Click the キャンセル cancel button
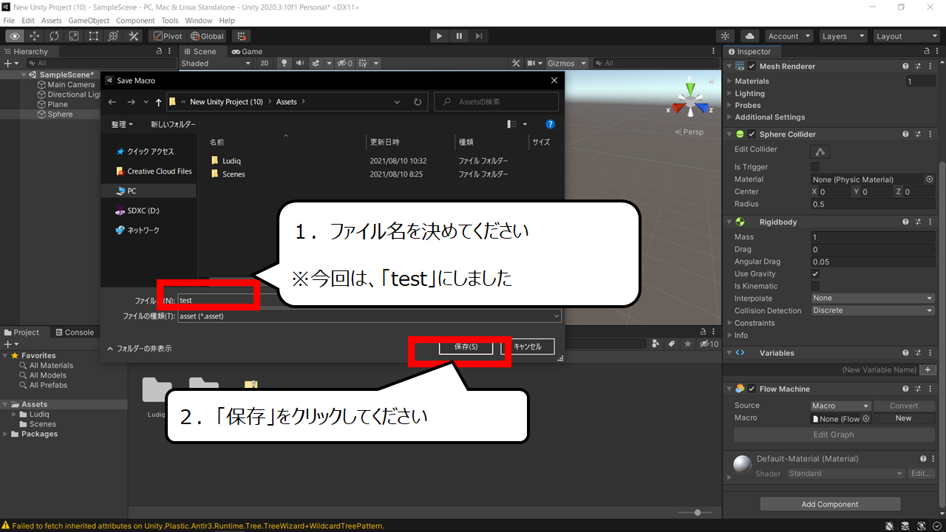Viewport: 946px width, 532px height. (528, 347)
